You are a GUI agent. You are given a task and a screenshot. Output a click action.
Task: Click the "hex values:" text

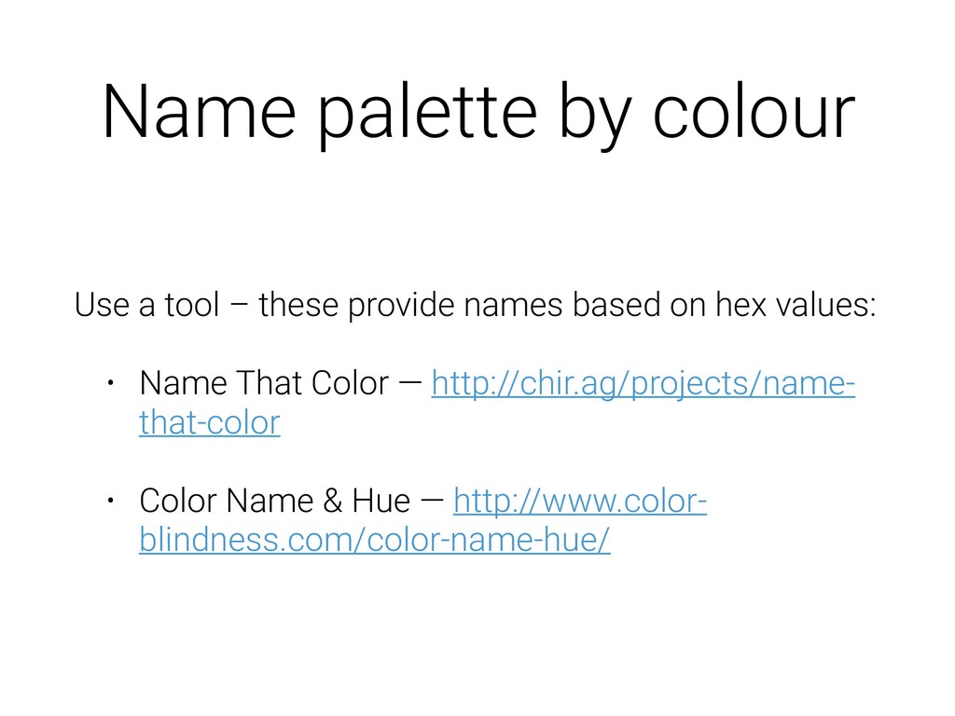tap(795, 305)
